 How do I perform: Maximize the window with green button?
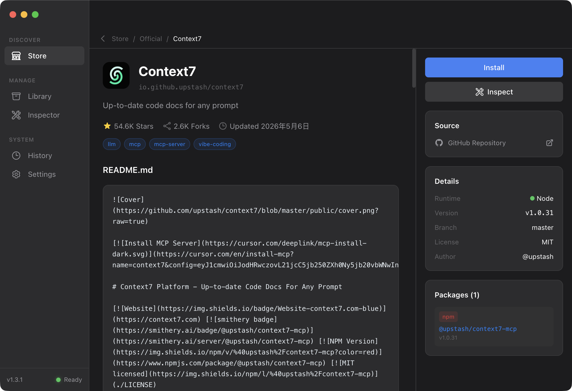coord(35,15)
